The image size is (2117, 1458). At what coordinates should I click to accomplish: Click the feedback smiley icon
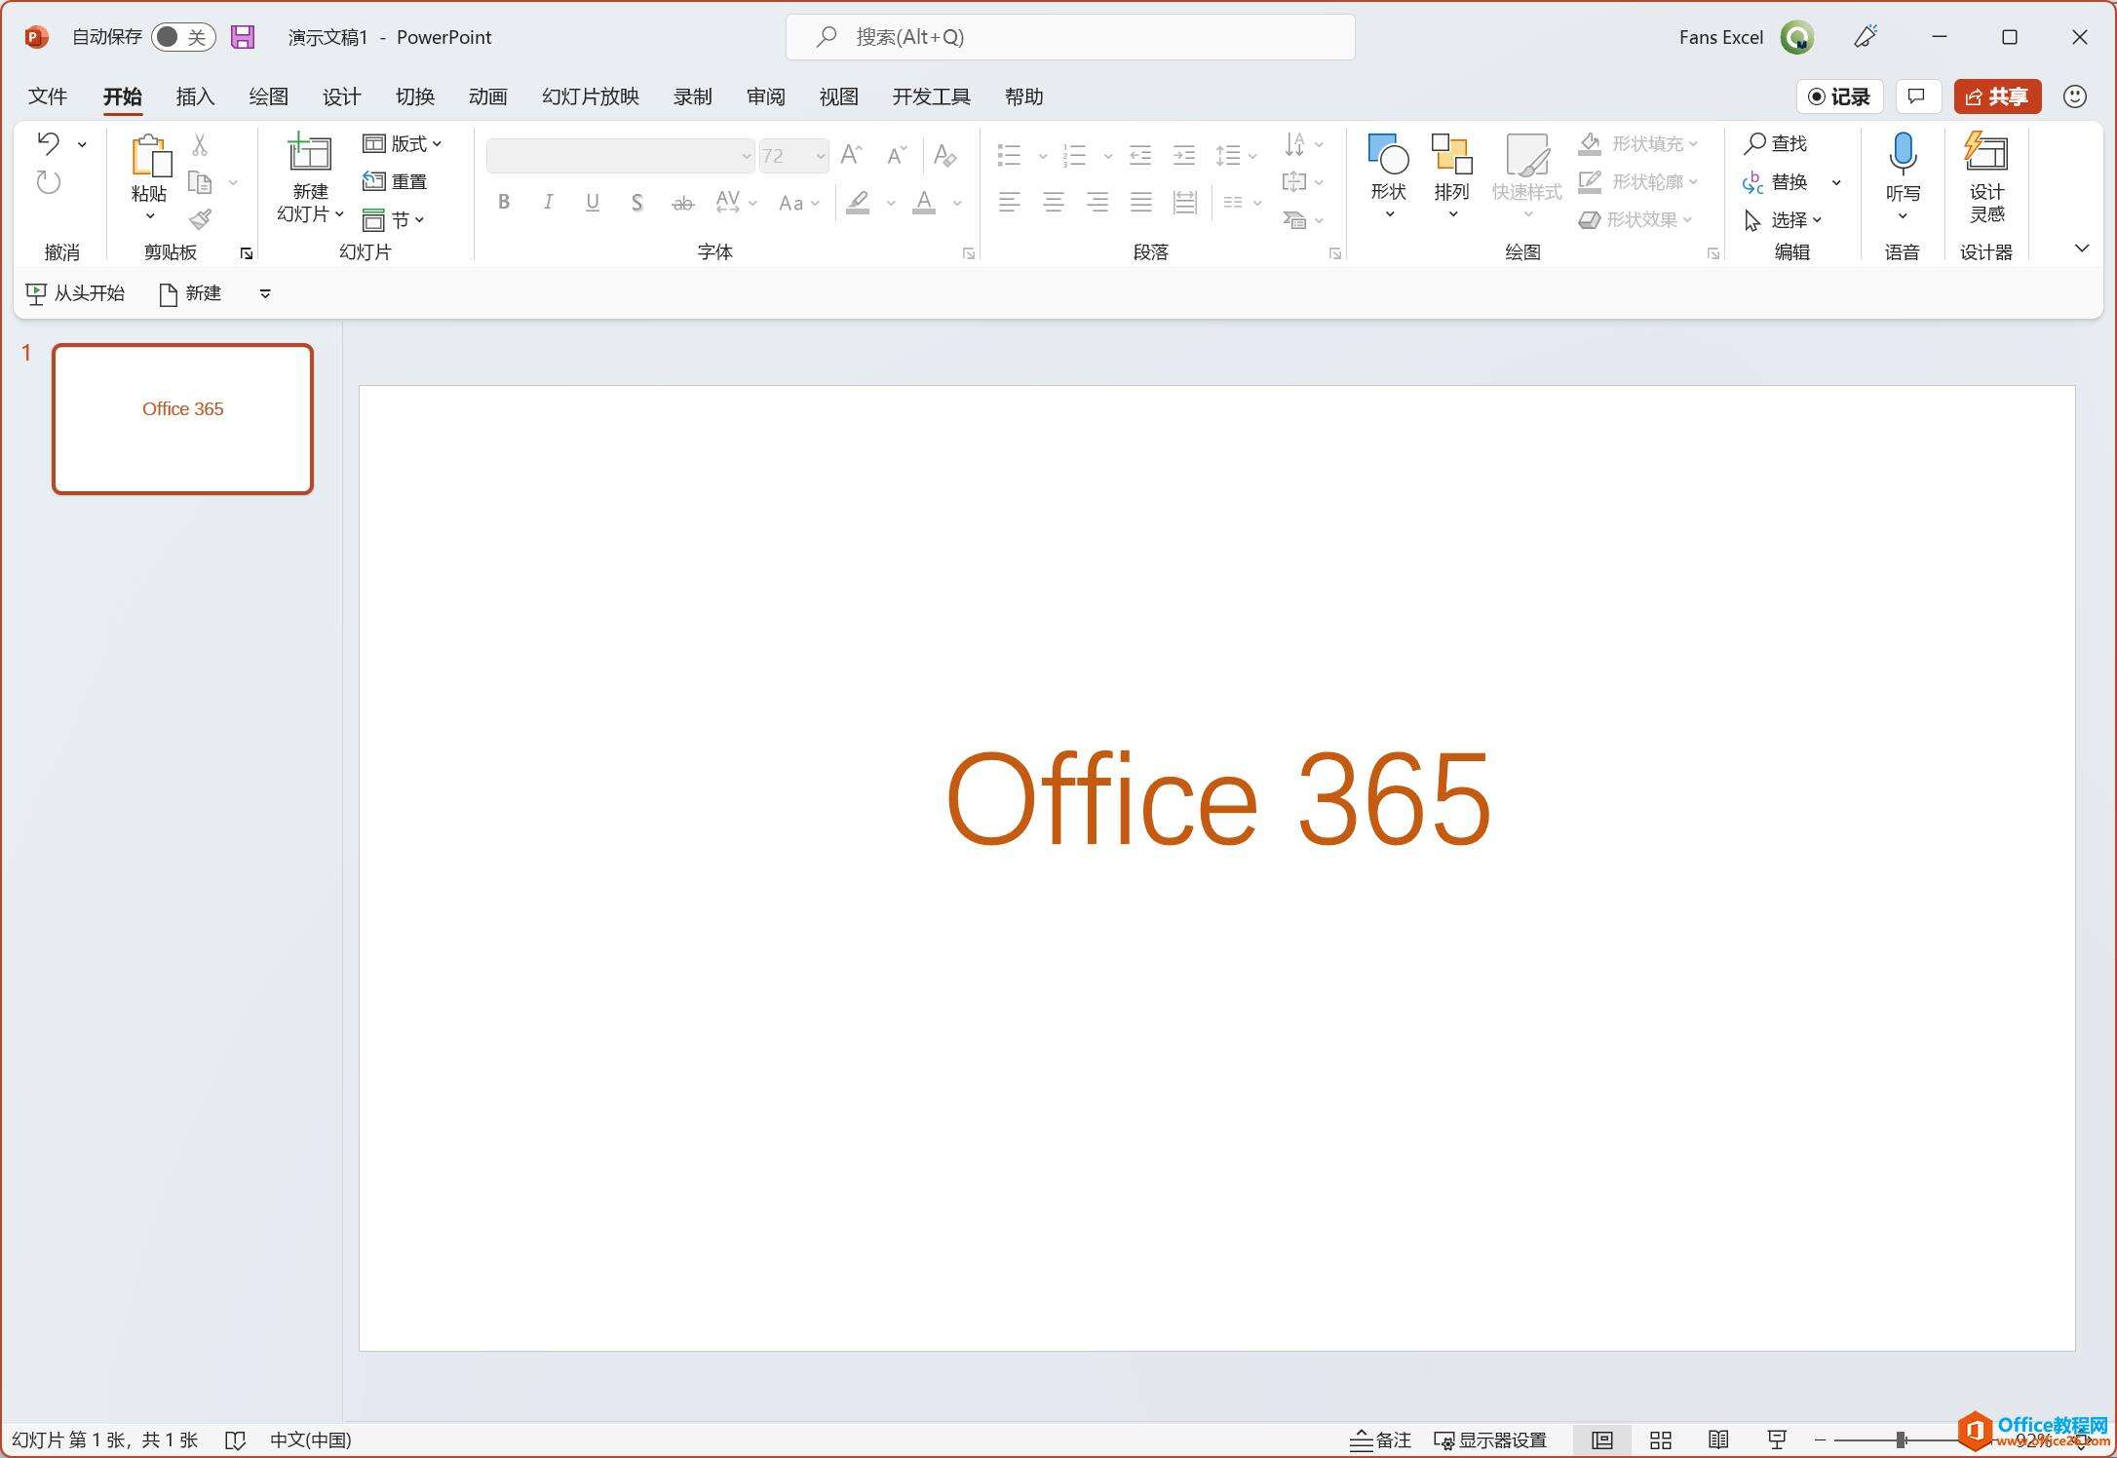coord(2075,96)
